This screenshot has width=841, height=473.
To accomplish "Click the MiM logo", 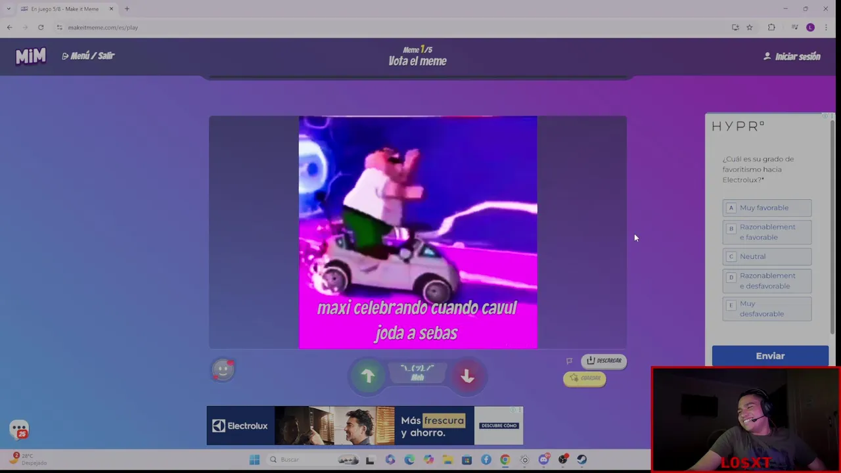I will pos(31,56).
